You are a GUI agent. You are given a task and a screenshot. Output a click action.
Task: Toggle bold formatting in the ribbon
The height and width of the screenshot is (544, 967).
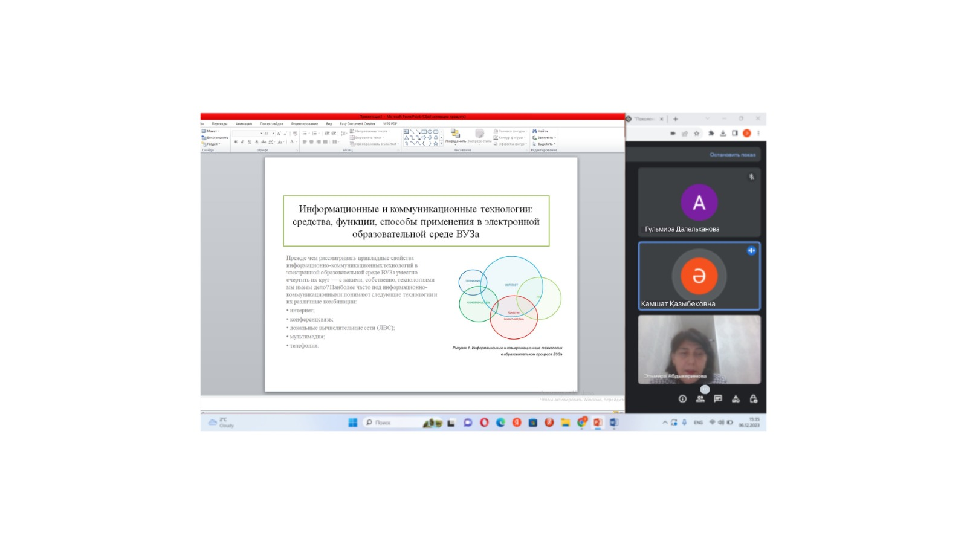[x=236, y=142]
